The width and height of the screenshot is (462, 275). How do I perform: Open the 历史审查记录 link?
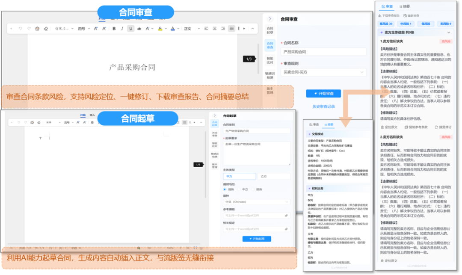pyautogui.click(x=323, y=106)
